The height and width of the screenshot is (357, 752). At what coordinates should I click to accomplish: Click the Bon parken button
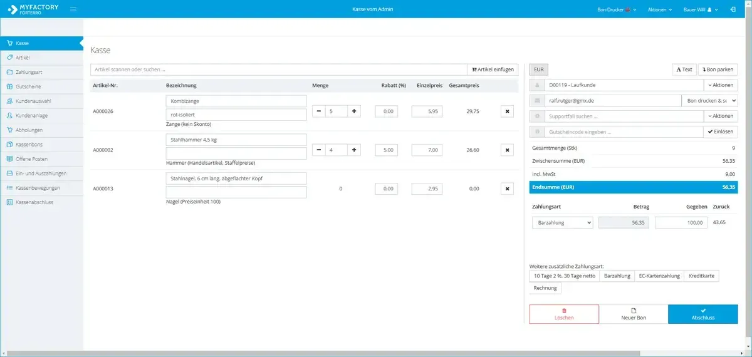pyautogui.click(x=719, y=70)
